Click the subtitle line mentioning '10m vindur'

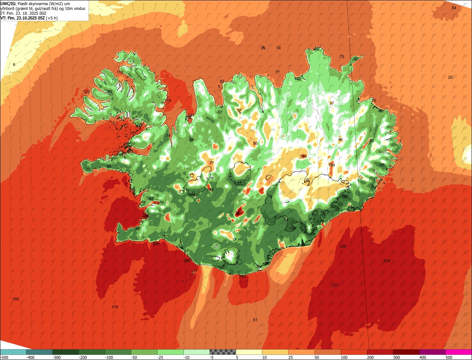pos(44,8)
